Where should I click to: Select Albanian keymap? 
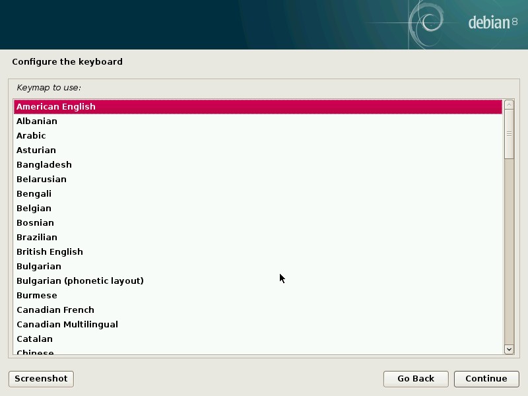click(x=258, y=121)
